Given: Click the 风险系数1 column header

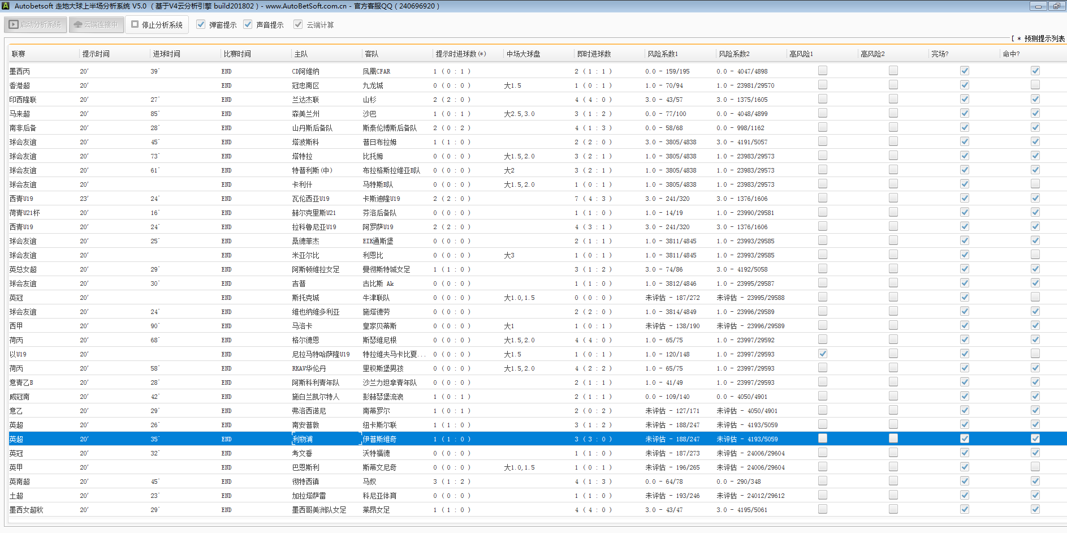Looking at the screenshot, I should (x=663, y=54).
